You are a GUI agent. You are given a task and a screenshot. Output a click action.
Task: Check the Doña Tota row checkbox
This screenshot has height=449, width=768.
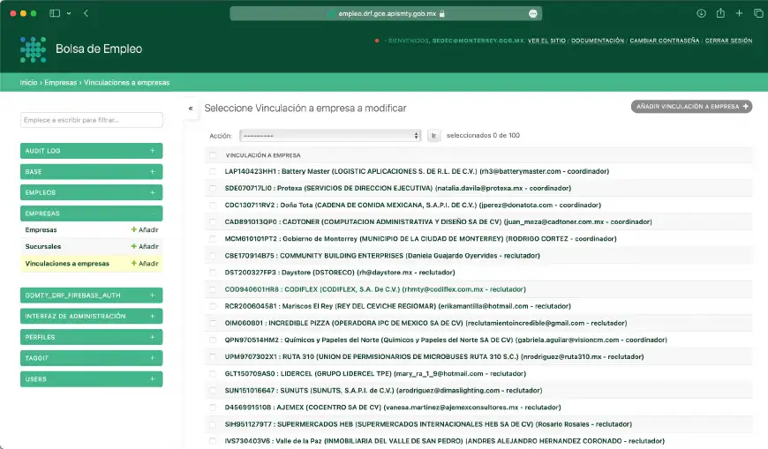click(x=213, y=206)
